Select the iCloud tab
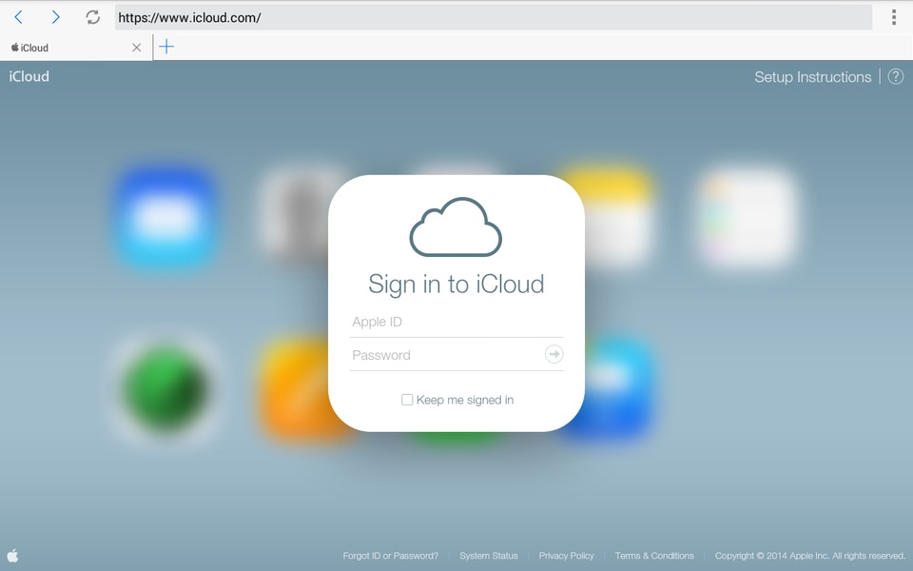913x571 pixels. click(76, 48)
